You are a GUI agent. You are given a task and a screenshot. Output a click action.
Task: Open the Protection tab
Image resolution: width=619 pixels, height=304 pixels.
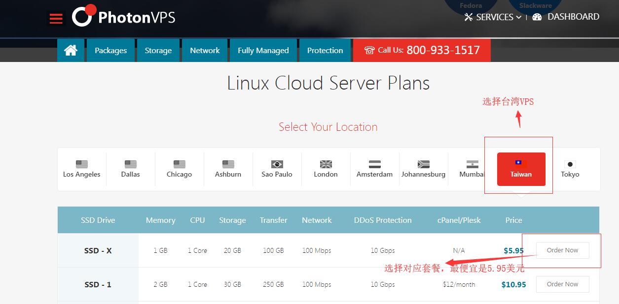click(x=325, y=50)
